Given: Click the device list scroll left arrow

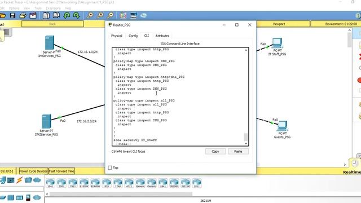Looking at the screenshot, I should point(47,194).
